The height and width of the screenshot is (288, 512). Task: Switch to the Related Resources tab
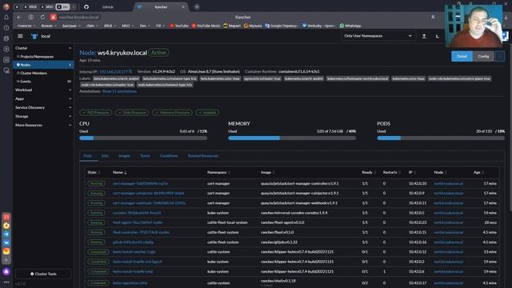[202, 156]
